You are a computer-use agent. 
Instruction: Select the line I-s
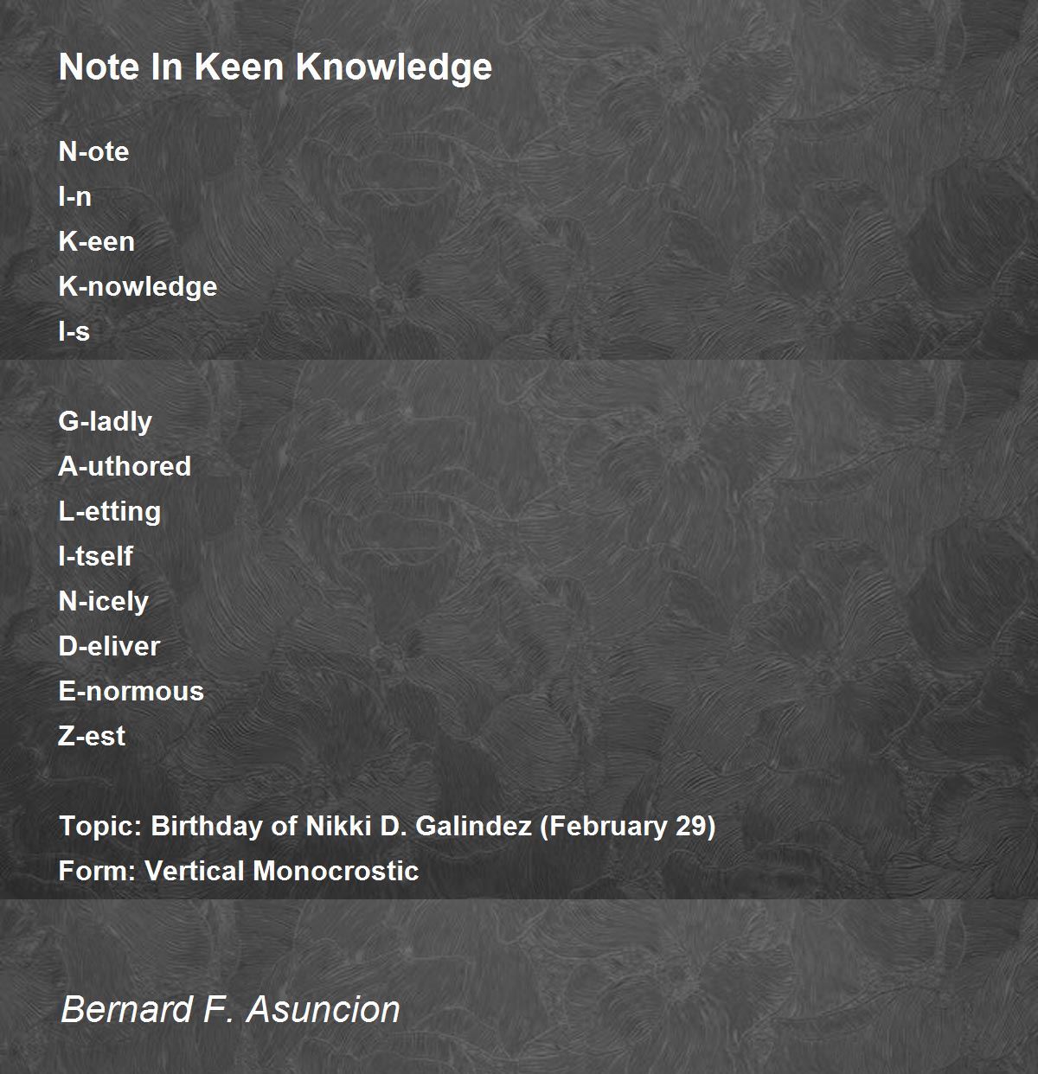pos(74,331)
